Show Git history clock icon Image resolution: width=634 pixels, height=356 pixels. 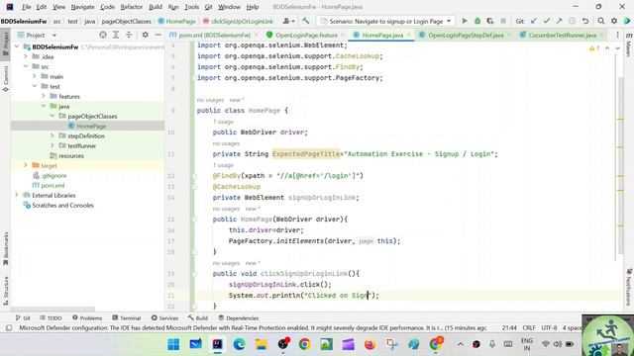[x=573, y=21]
